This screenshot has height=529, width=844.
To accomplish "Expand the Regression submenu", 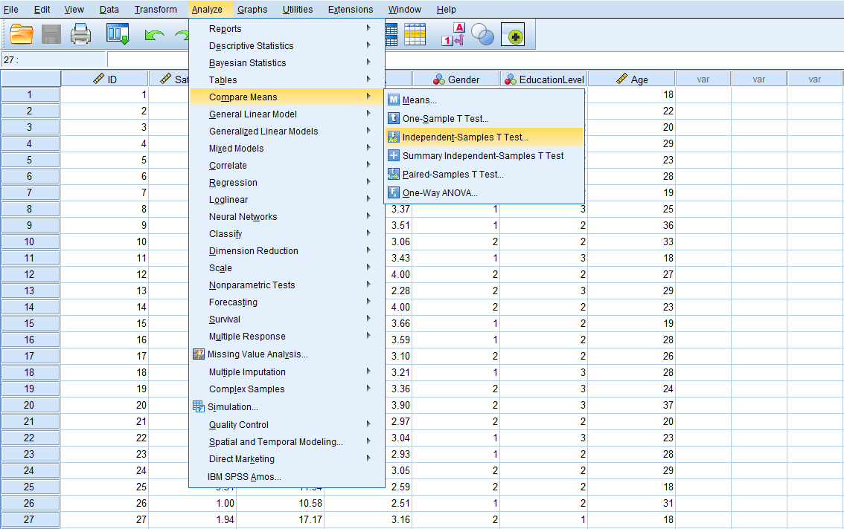I will [233, 183].
